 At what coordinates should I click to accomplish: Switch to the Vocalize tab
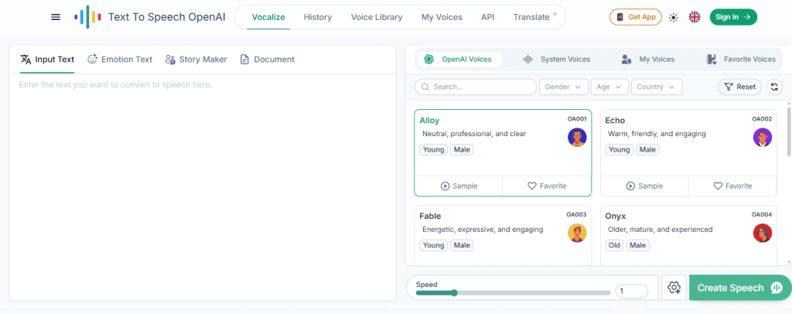268,17
